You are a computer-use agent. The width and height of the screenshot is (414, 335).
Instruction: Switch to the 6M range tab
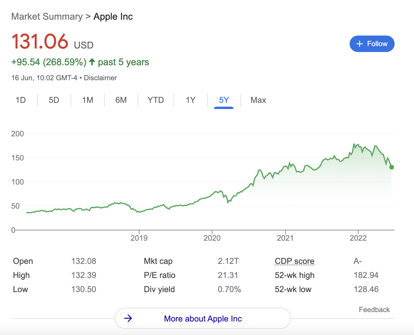121,100
